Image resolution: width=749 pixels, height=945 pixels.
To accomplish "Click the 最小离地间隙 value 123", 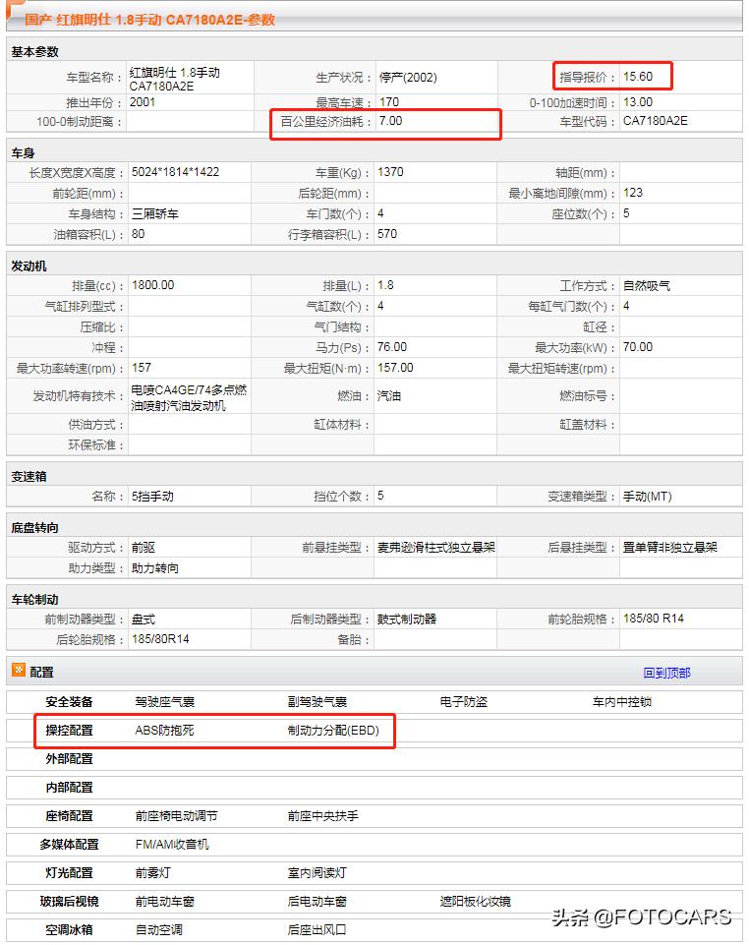I will coord(633,193).
